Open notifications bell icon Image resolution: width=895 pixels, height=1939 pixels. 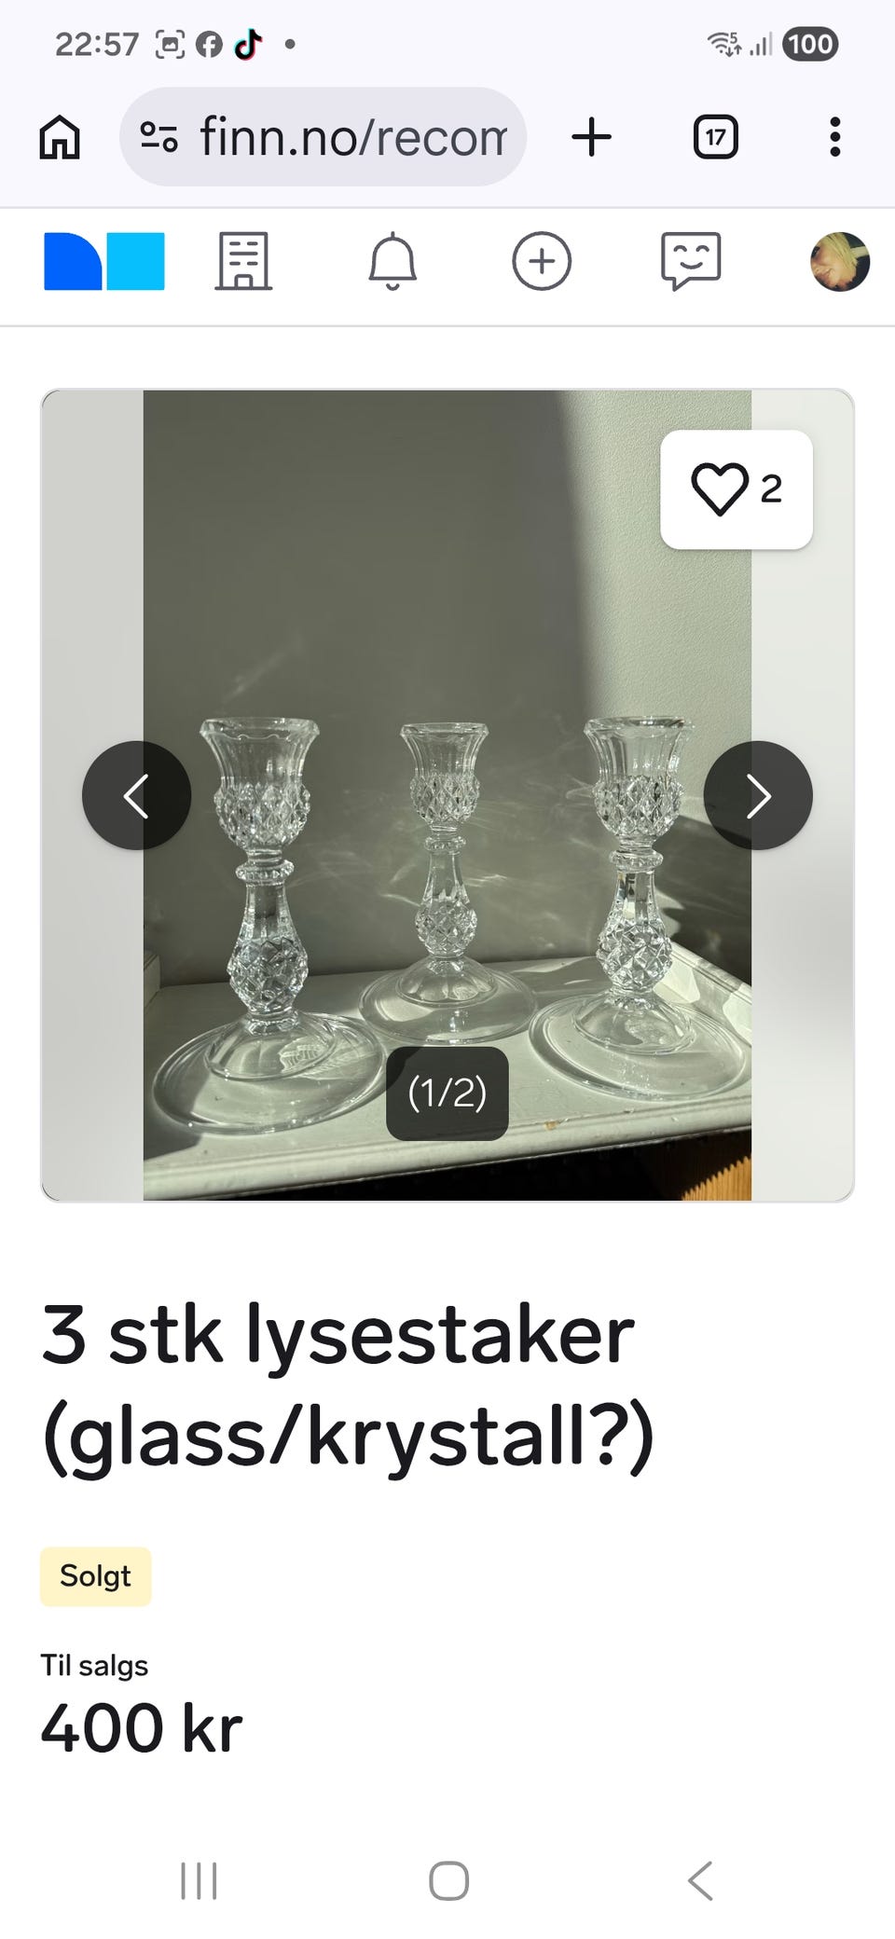point(392,261)
